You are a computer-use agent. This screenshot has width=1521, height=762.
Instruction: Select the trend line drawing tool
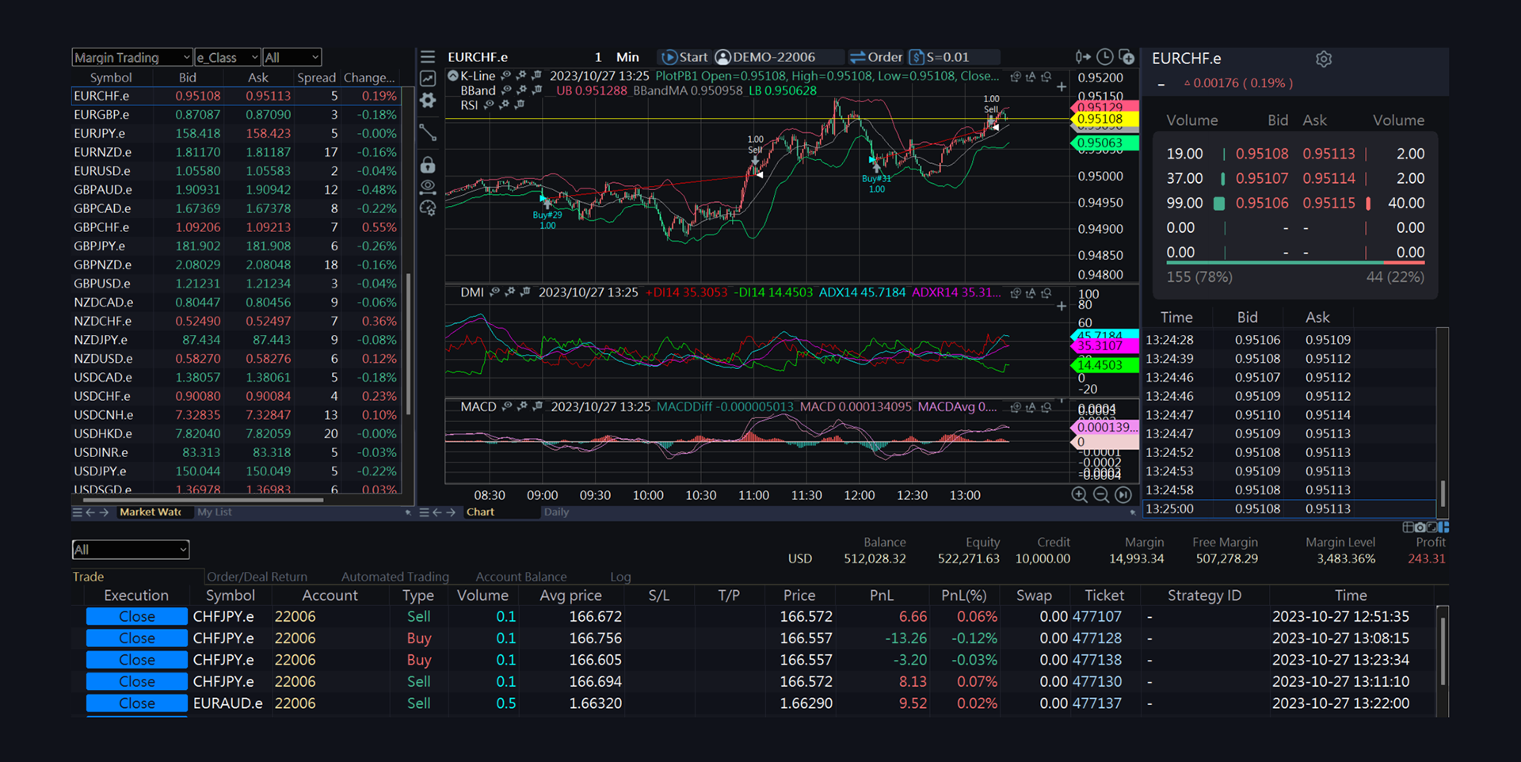pyautogui.click(x=428, y=132)
